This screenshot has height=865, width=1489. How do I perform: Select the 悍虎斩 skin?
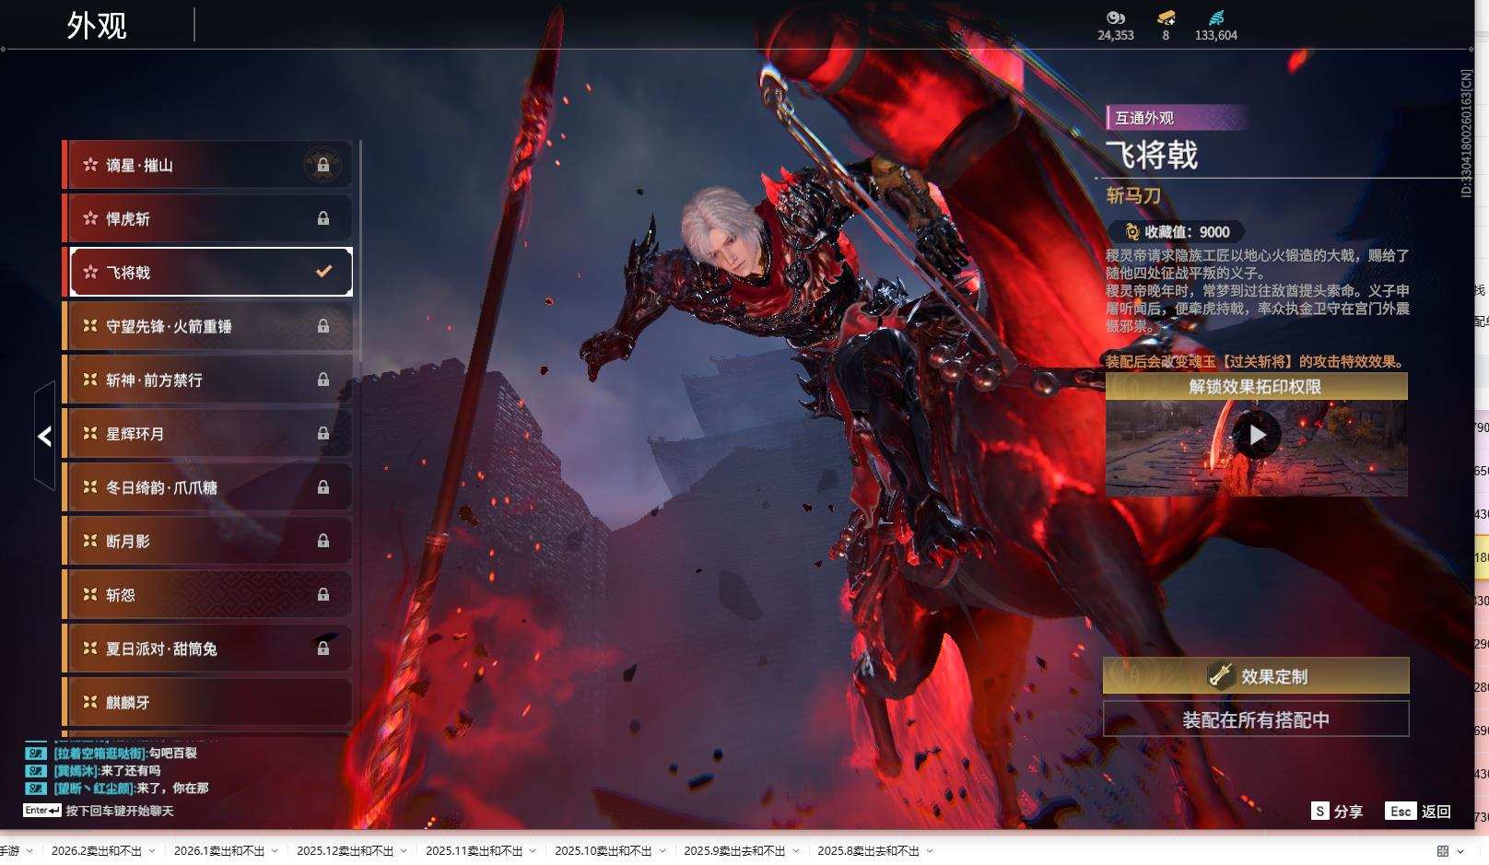[208, 218]
